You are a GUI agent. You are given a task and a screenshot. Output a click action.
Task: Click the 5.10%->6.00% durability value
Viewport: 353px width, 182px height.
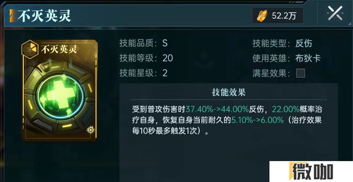point(257,120)
